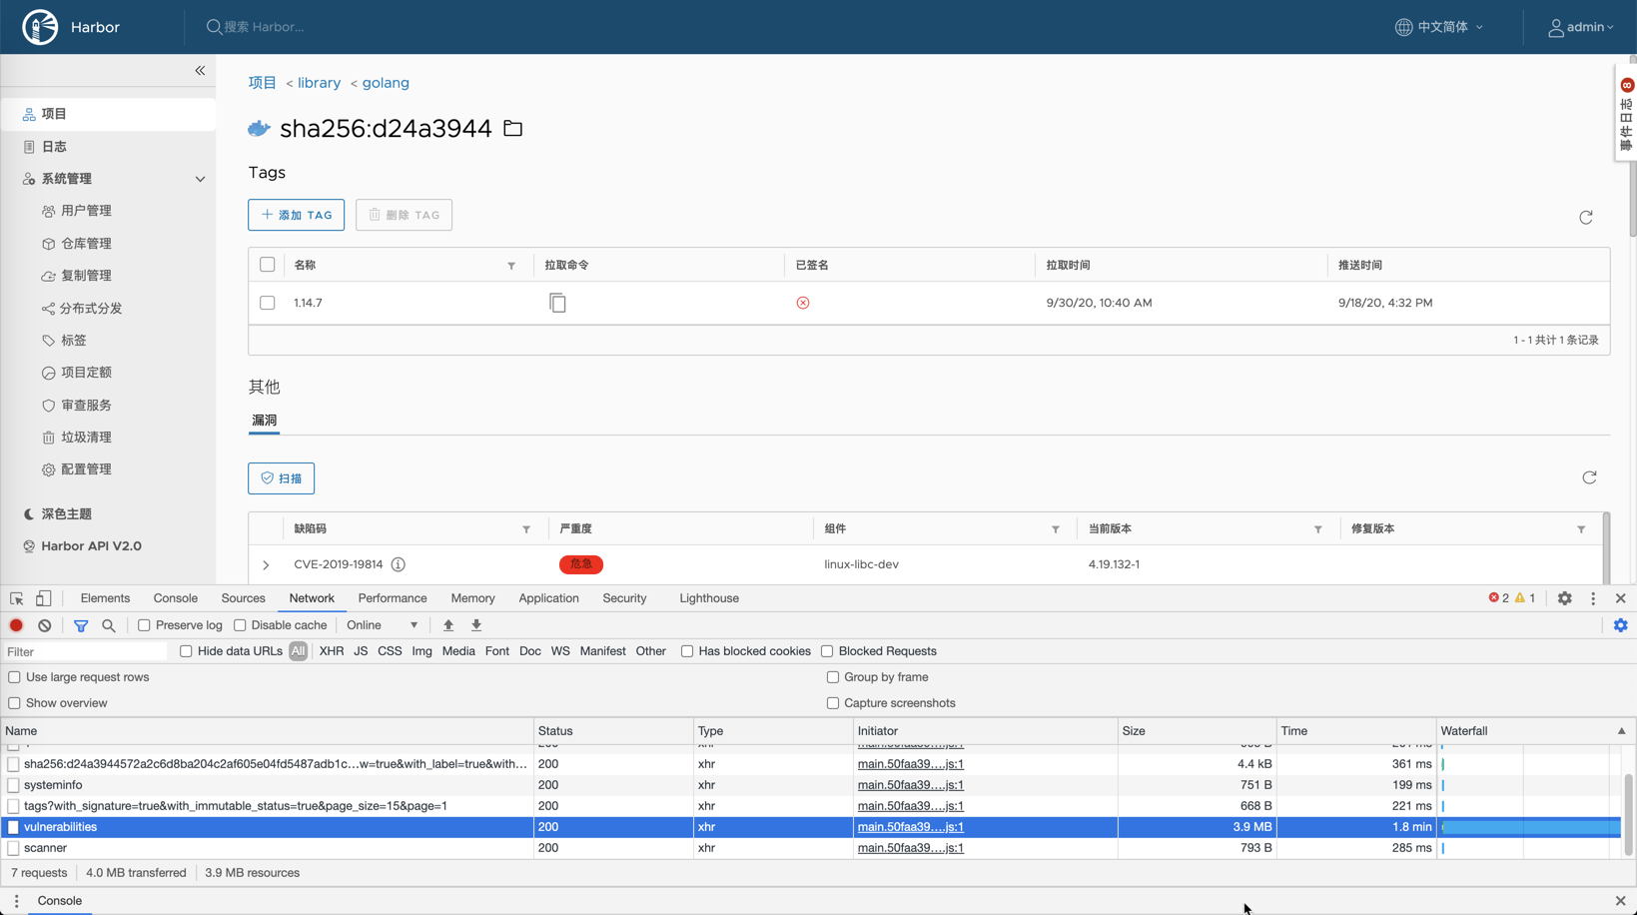Open DevTools settings gear
Screen dimensions: 1637x915
pyautogui.click(x=1564, y=598)
